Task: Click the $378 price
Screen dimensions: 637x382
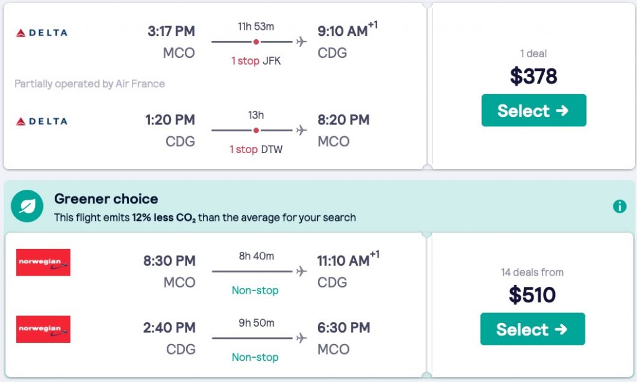Action: pos(533,77)
